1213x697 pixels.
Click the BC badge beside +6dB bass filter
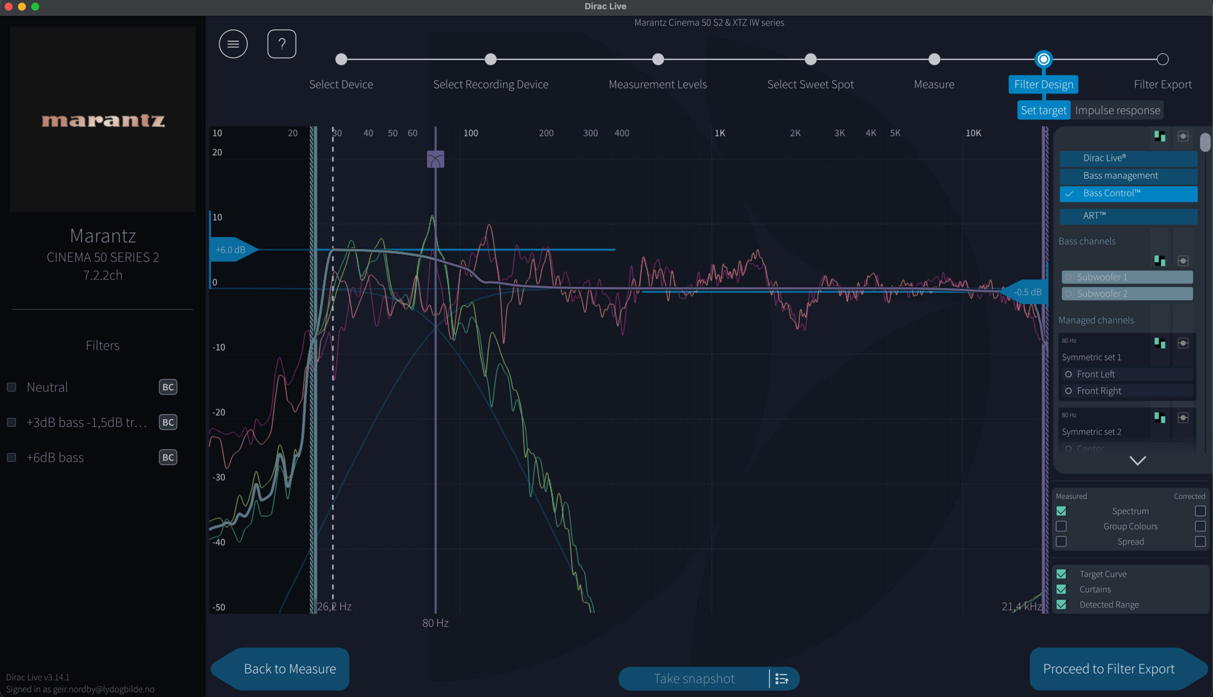[x=168, y=458]
